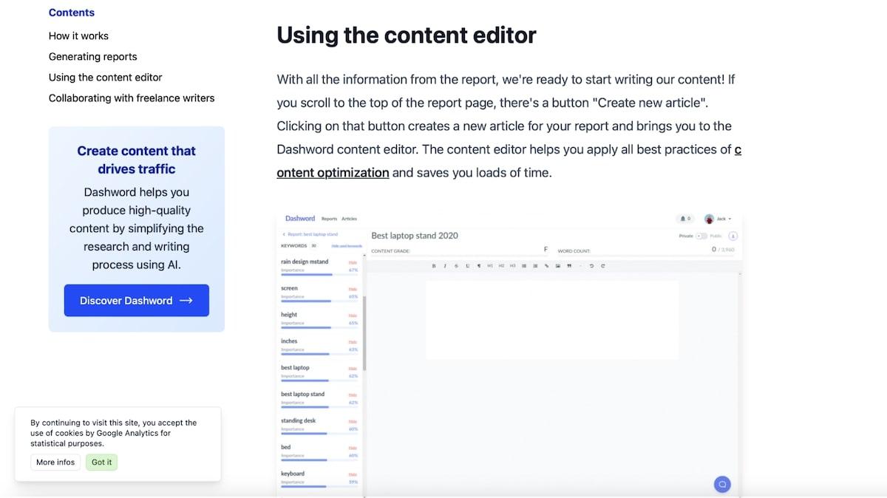The image size is (887, 498).
Task: Open the Reports menu item
Action: pyautogui.click(x=329, y=219)
